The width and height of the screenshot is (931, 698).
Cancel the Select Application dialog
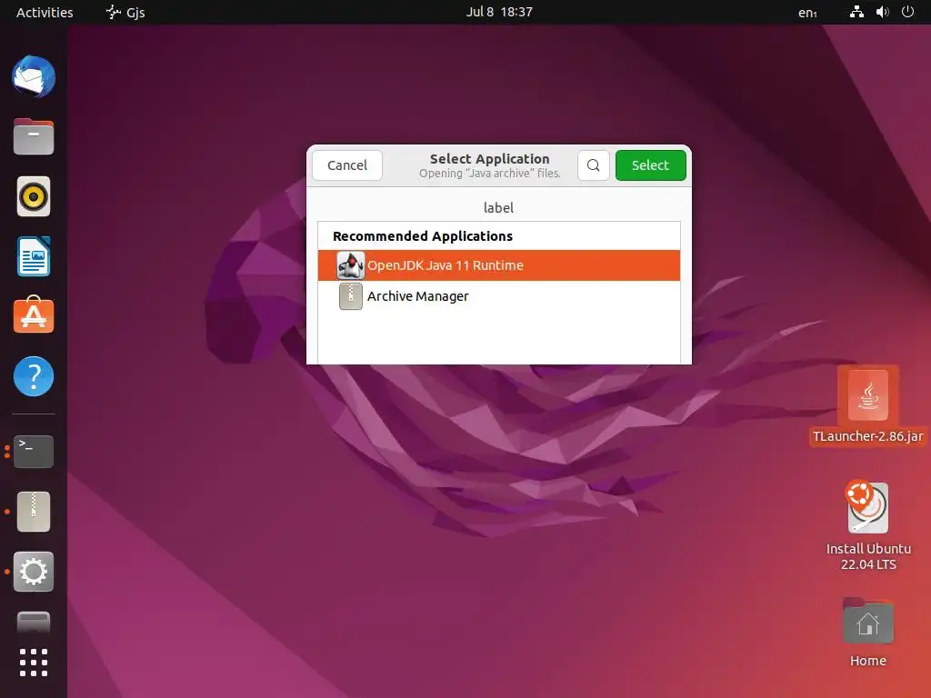[x=346, y=165]
